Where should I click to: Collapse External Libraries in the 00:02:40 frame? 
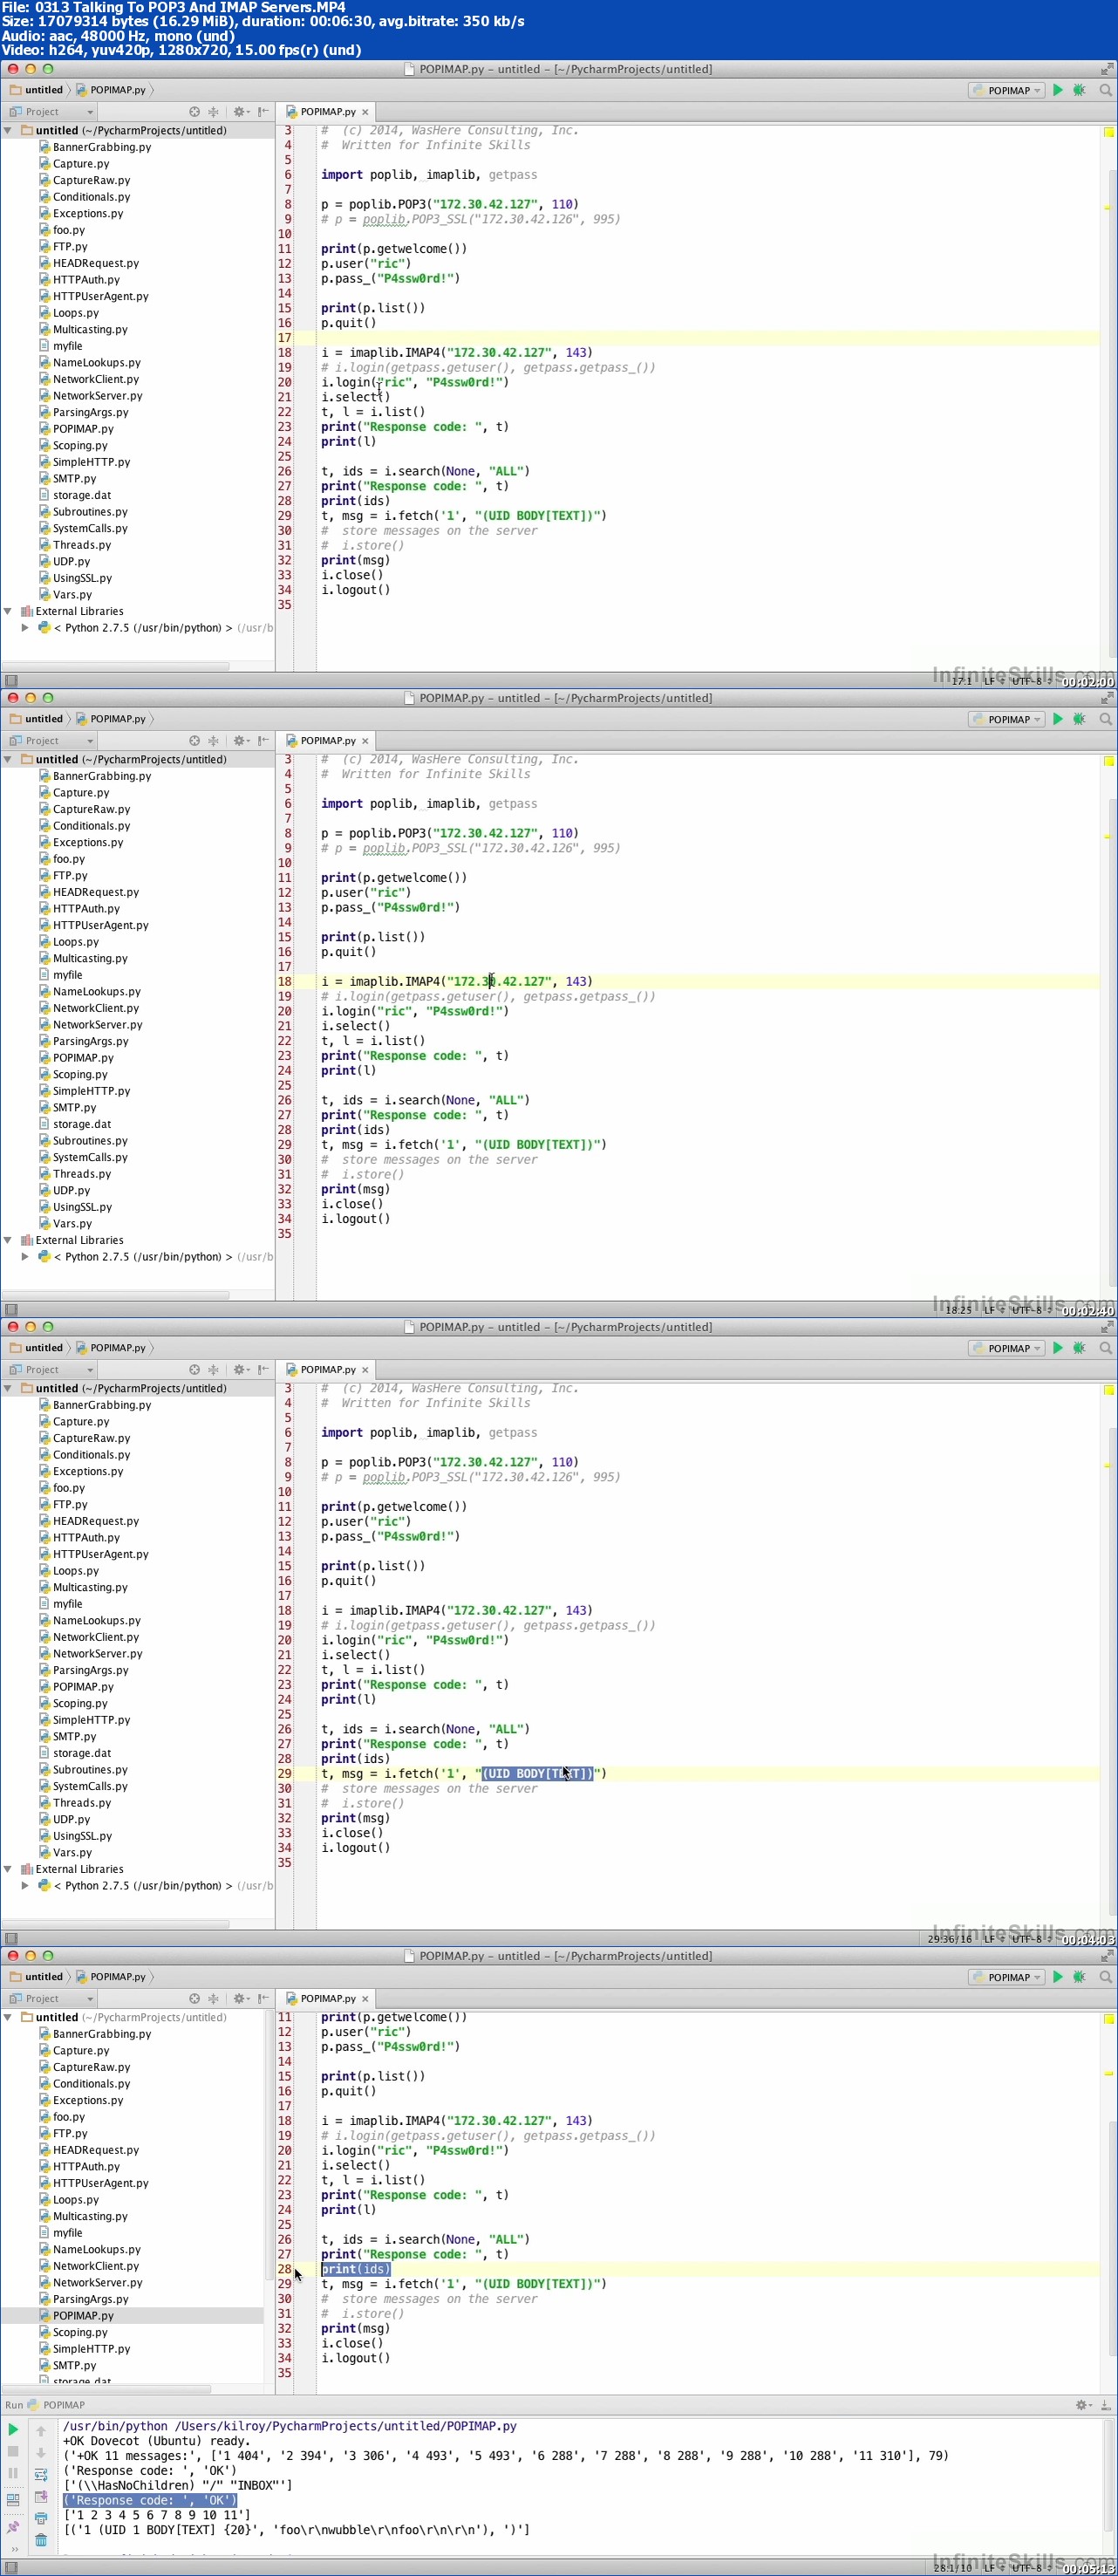(x=8, y=1240)
